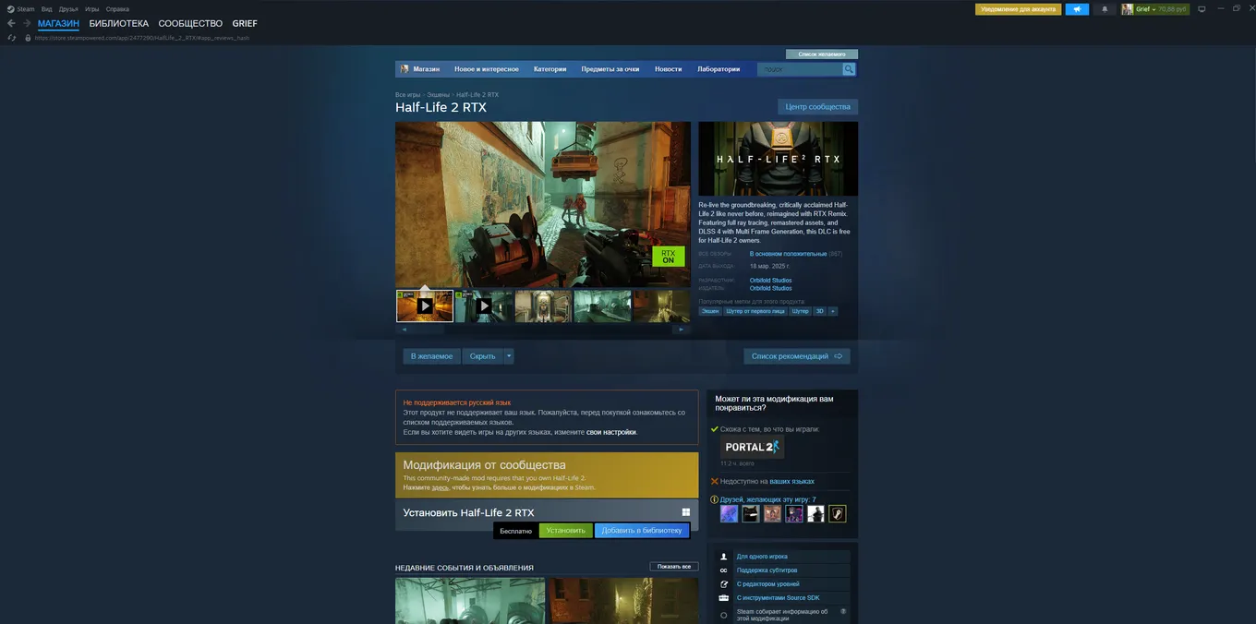This screenshot has height=624, width=1256.
Task: Click the page reload icon
Action: [x=11, y=38]
